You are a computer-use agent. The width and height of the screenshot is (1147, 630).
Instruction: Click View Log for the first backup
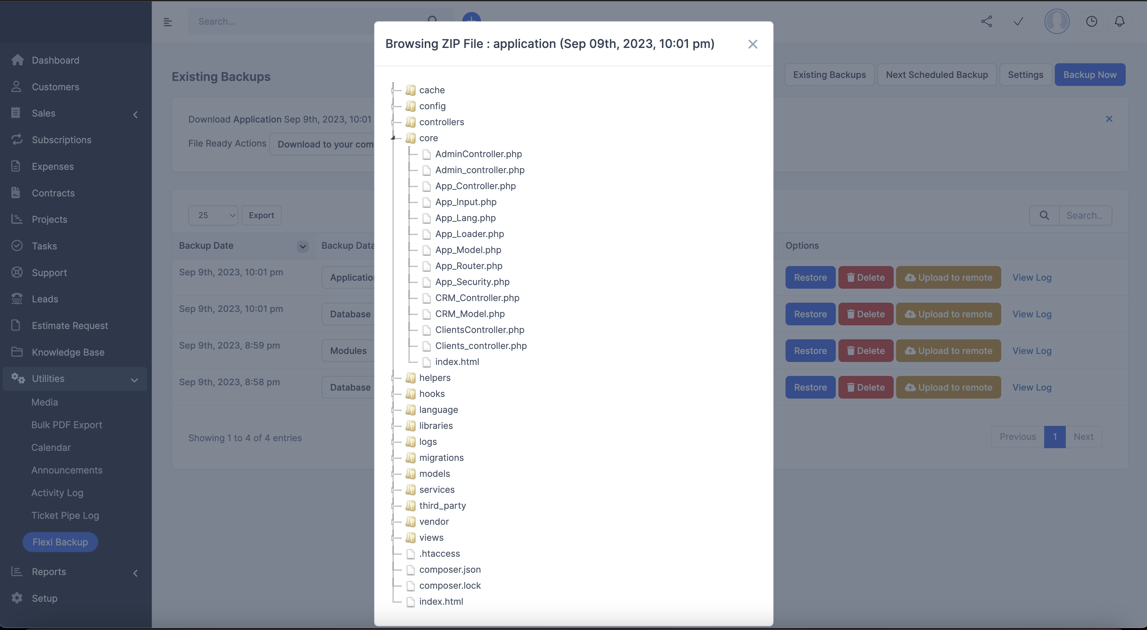point(1032,277)
